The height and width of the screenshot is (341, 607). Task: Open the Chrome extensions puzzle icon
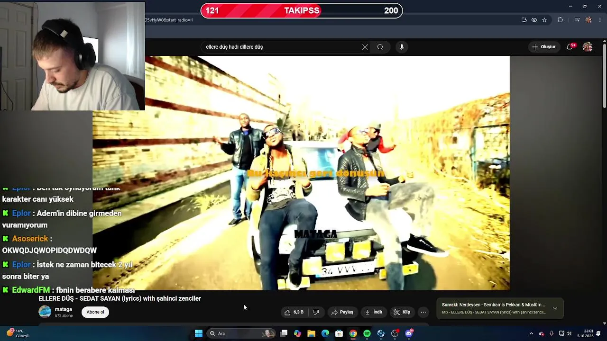(x=561, y=20)
